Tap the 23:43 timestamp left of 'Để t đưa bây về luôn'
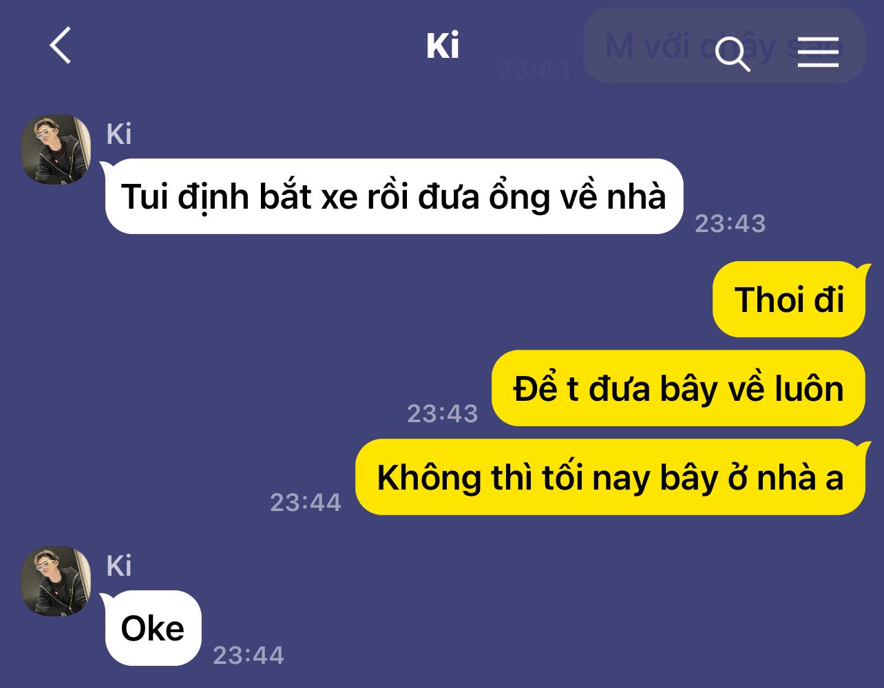 point(442,413)
